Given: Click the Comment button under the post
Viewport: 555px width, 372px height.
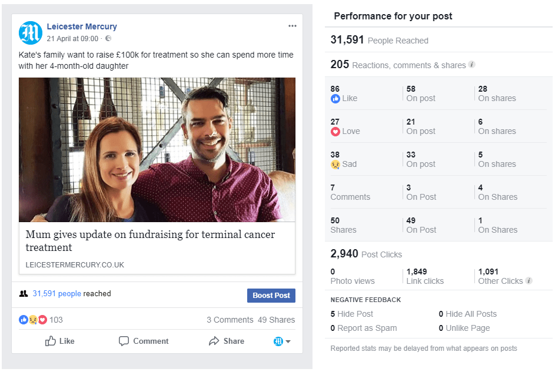Looking at the screenshot, I should [x=144, y=341].
